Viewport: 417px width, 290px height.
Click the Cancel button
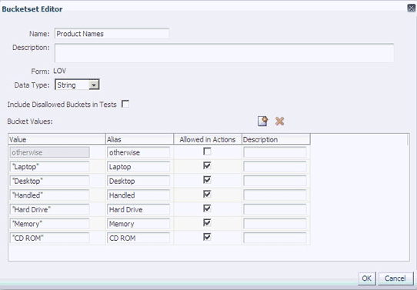coord(395,278)
